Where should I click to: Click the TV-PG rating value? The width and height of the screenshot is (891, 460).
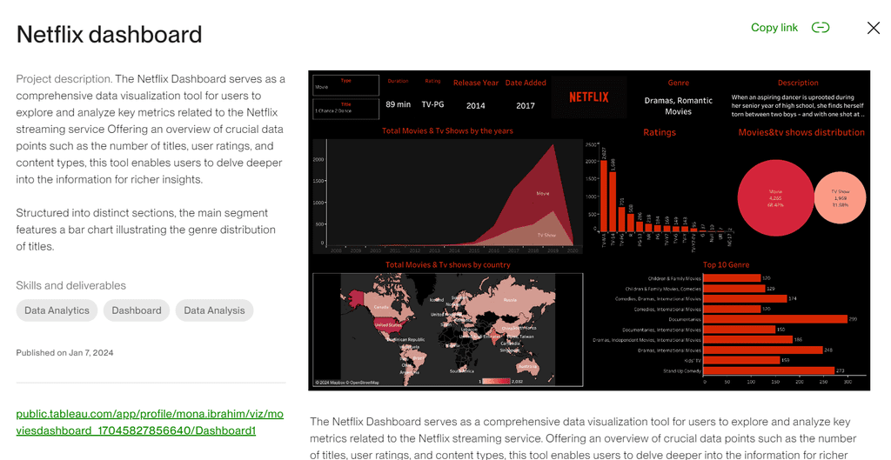[432, 104]
